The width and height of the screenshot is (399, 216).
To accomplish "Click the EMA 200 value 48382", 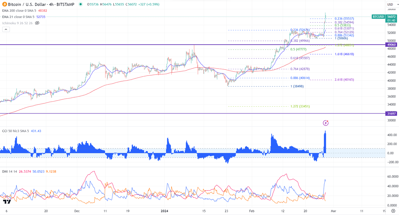I will (42, 11).
